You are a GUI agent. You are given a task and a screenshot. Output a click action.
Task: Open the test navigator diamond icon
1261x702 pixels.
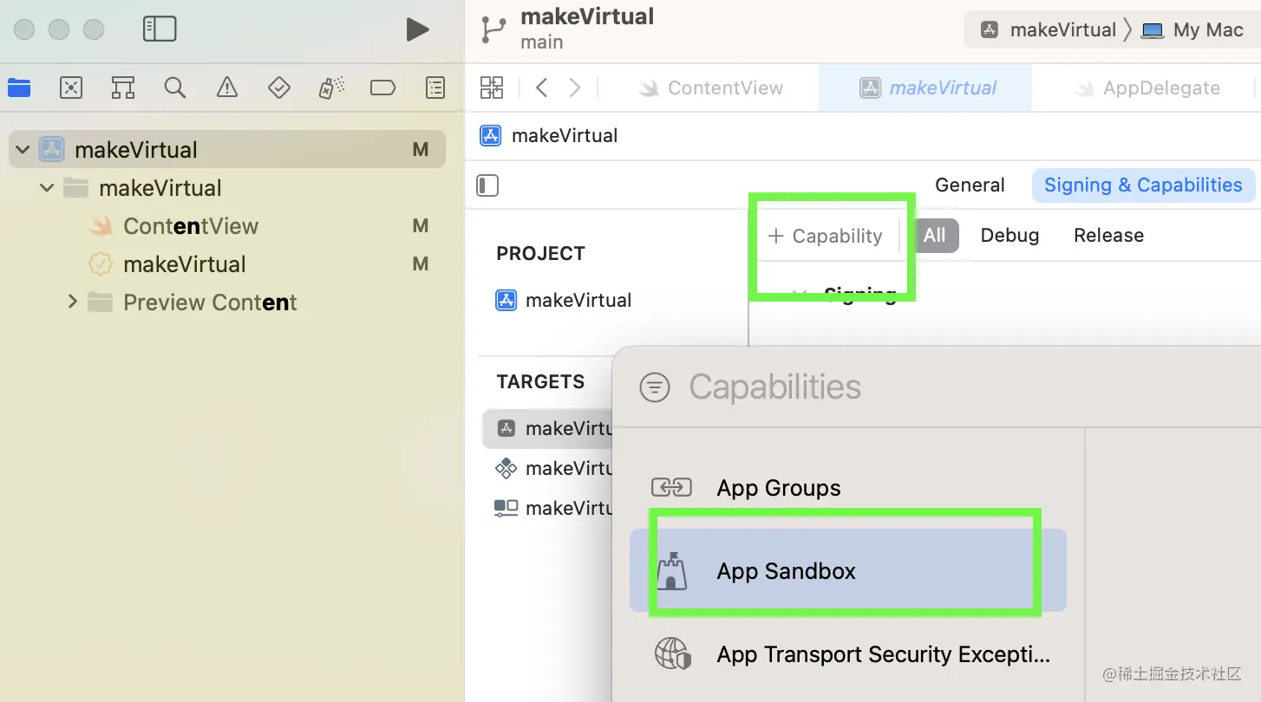[279, 88]
